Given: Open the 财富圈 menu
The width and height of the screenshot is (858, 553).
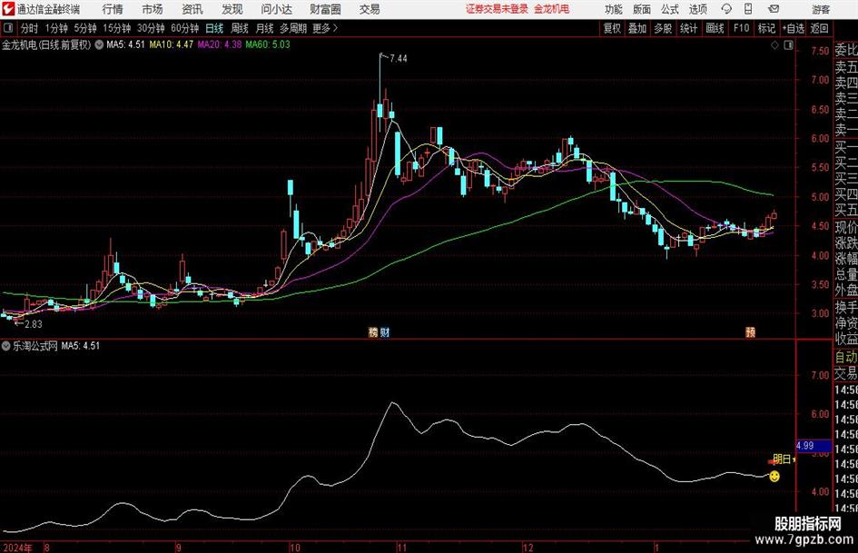Looking at the screenshot, I should pyautogui.click(x=325, y=9).
